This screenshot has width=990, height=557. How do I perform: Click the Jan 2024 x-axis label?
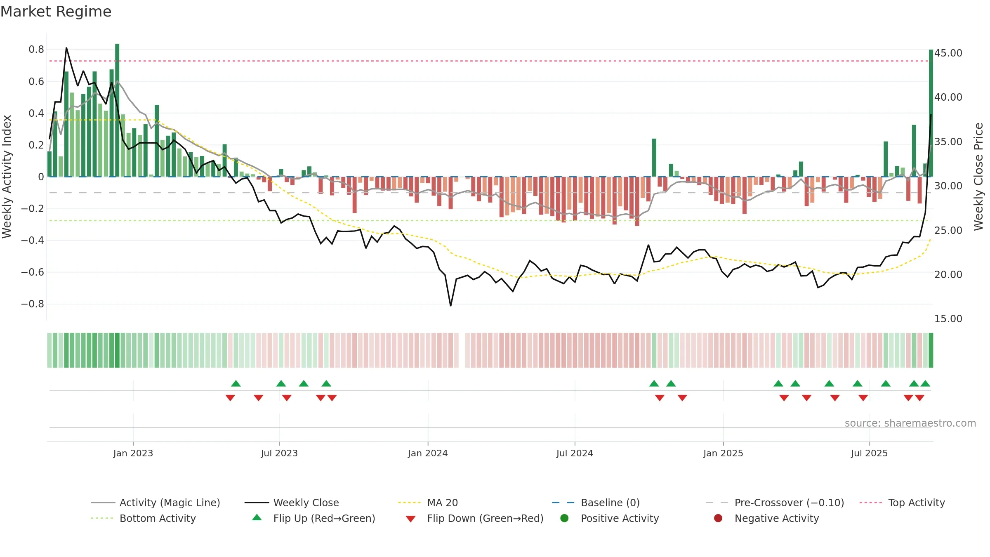coord(428,453)
